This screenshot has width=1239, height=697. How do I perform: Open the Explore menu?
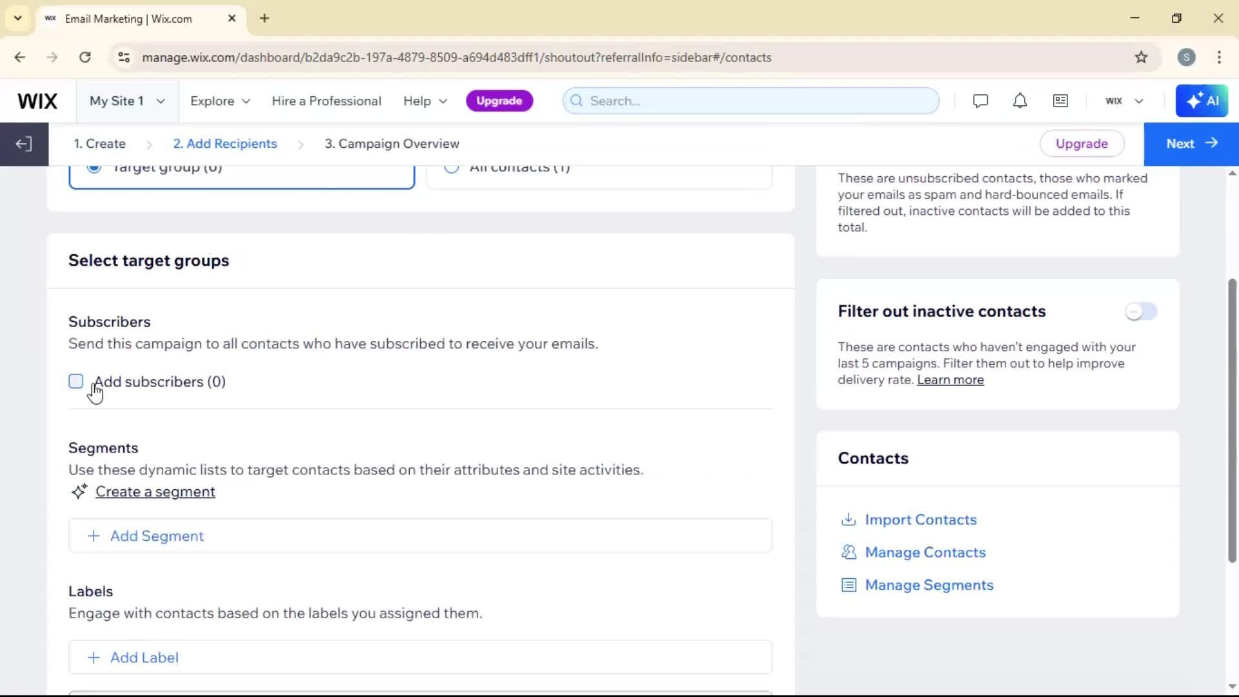pyautogui.click(x=220, y=101)
